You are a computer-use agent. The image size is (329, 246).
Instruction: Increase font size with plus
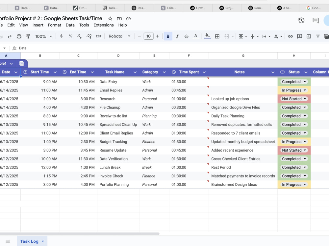click(158, 36)
